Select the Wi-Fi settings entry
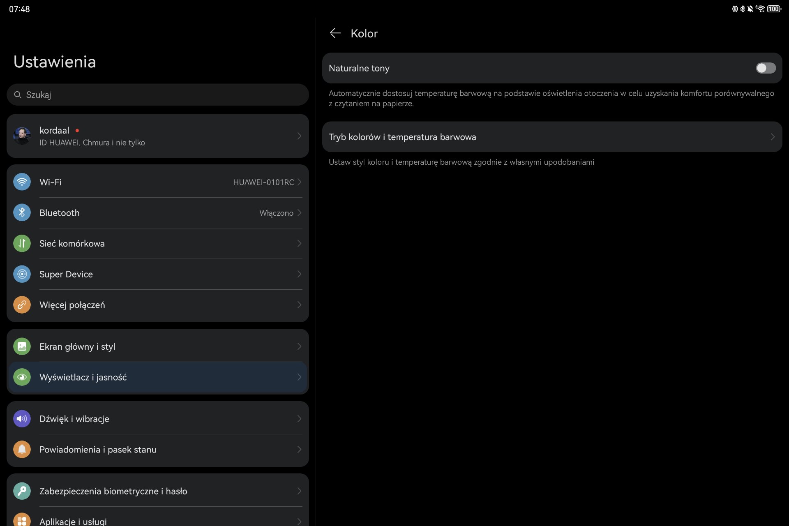Screen dimensions: 789x526 point(158,182)
